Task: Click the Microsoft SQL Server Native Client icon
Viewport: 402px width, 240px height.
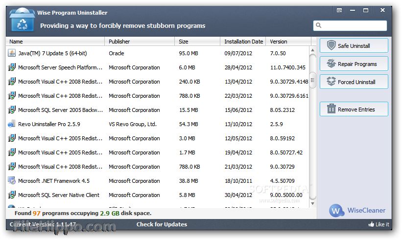Action: [12, 195]
